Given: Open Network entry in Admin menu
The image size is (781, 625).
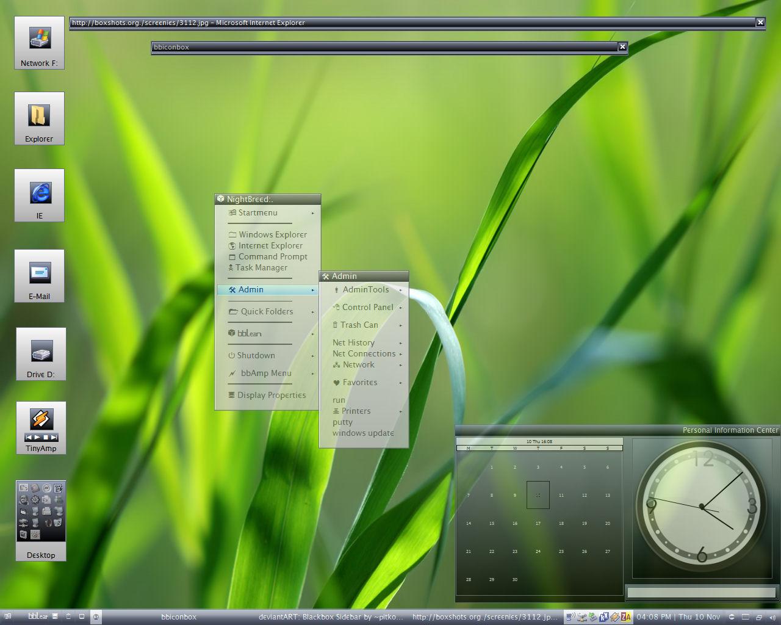Looking at the screenshot, I should coord(364,364).
